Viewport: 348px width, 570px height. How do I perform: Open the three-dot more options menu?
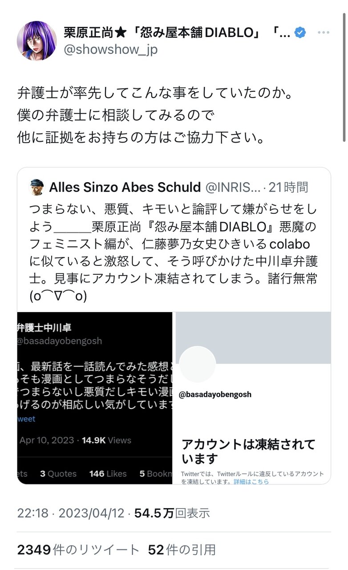coord(324,33)
